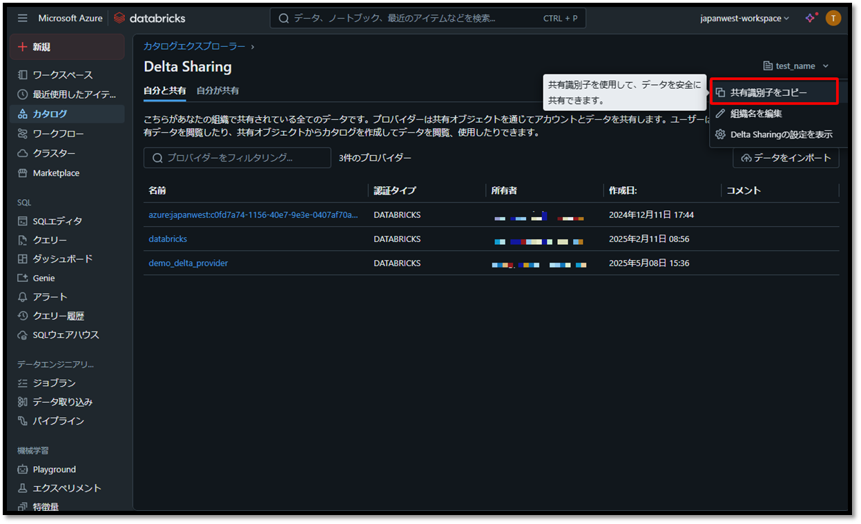This screenshot has height=524, width=861.
Task: Open the SQL Editor sidebar item
Action: click(57, 221)
